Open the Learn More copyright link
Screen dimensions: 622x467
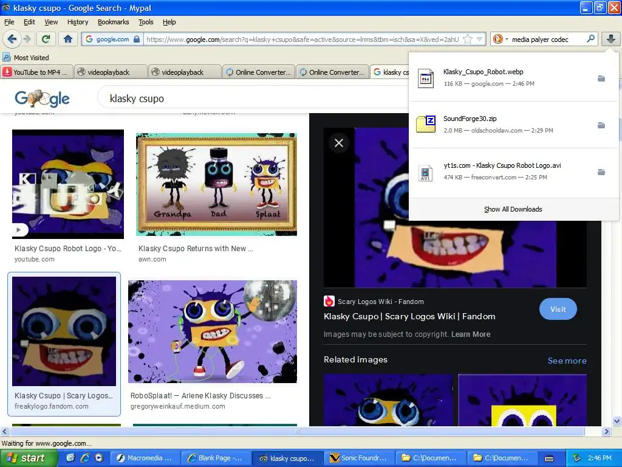[471, 334]
